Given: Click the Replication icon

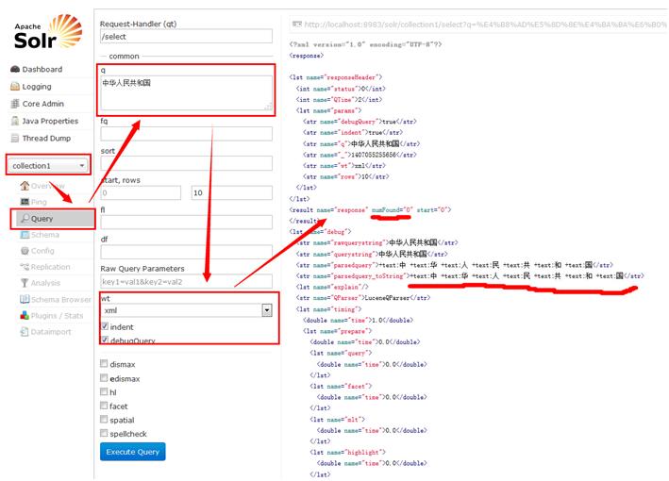Looking at the screenshot, I should [x=25, y=267].
